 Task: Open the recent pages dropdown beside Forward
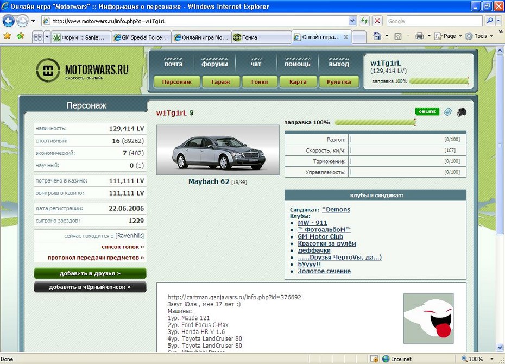[x=33, y=21]
